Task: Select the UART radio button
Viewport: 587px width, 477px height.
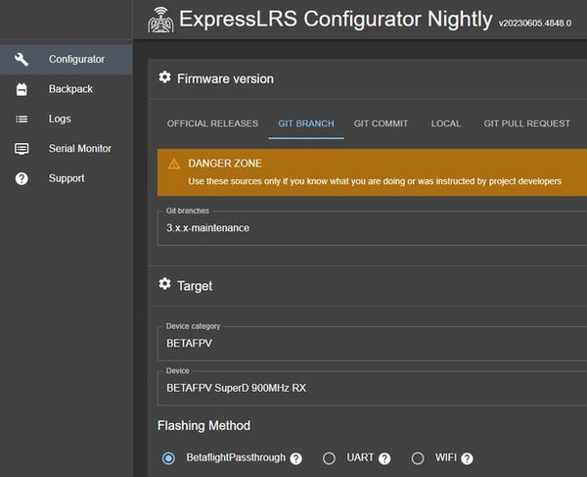Action: [x=329, y=458]
